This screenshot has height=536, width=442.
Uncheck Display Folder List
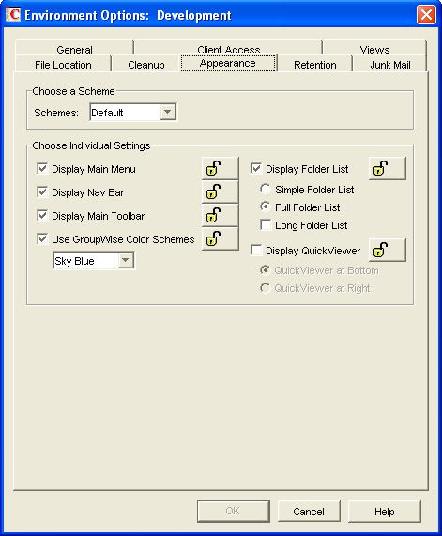[256, 169]
